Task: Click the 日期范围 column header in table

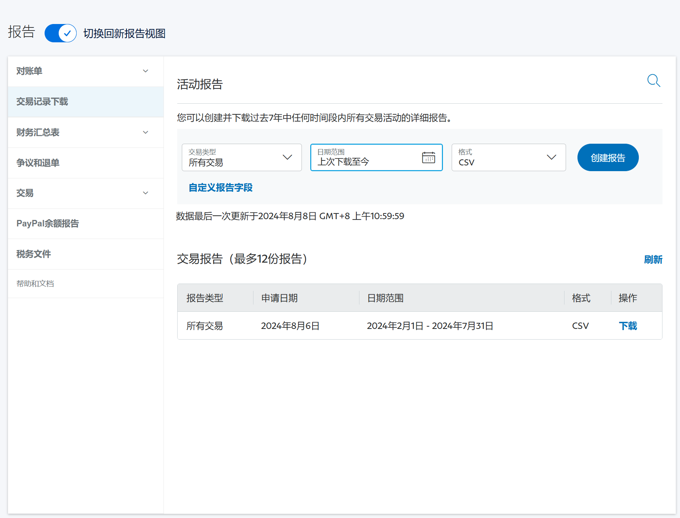Action: (385, 298)
